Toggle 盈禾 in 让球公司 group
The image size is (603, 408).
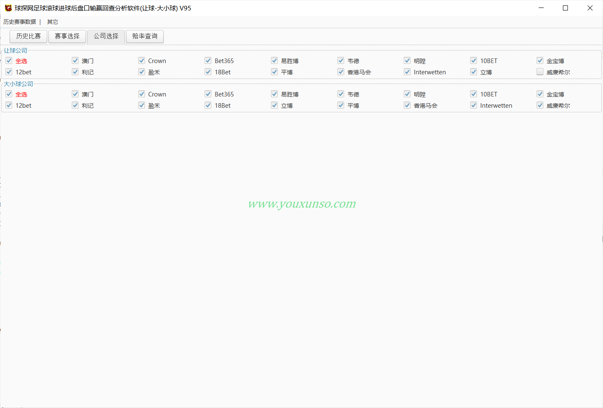point(142,72)
